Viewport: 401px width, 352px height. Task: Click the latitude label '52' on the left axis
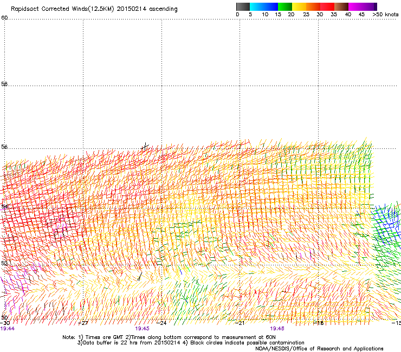[4, 263]
